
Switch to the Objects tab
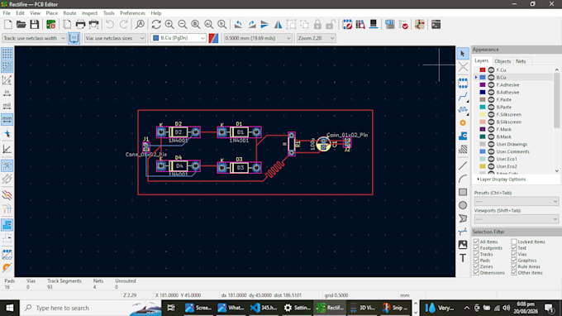pos(502,61)
